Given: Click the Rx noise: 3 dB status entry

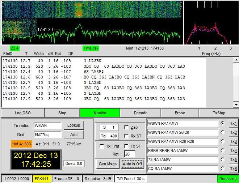Looking at the screenshot, I should (98, 179).
